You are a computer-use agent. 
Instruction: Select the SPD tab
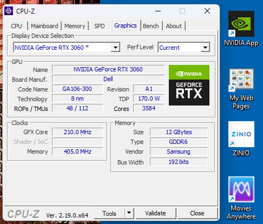pyautogui.click(x=100, y=26)
